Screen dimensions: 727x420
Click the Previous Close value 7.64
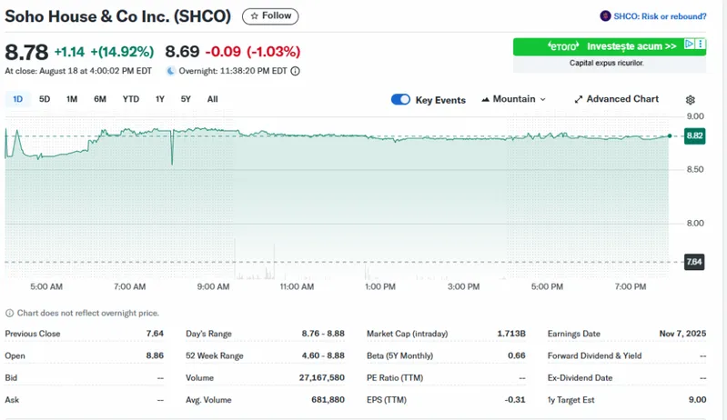tap(155, 334)
